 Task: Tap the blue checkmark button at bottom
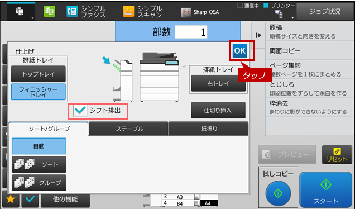(30, 199)
